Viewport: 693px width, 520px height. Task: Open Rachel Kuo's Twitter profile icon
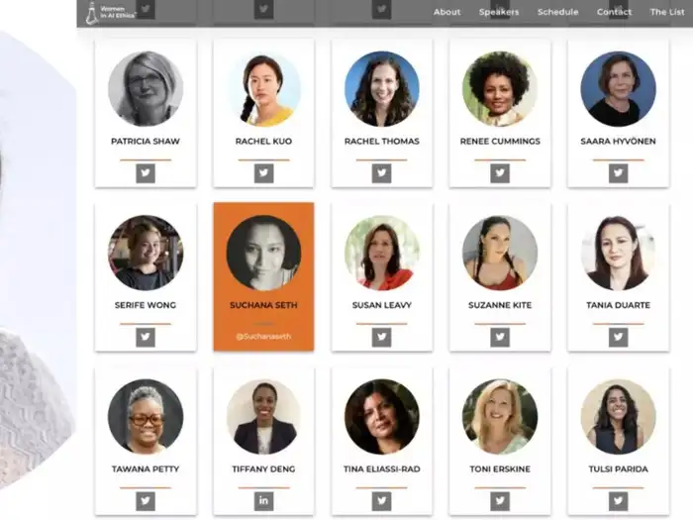(x=264, y=173)
